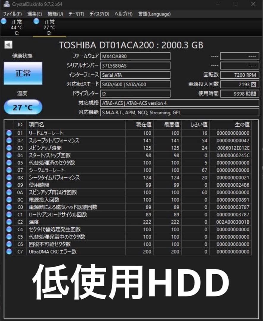263x321 pixels.
Task: Open the テーマ(T) menu
Action: point(76,14)
